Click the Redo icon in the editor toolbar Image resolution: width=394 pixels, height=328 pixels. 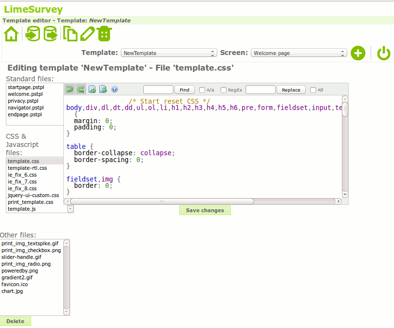pos(81,90)
